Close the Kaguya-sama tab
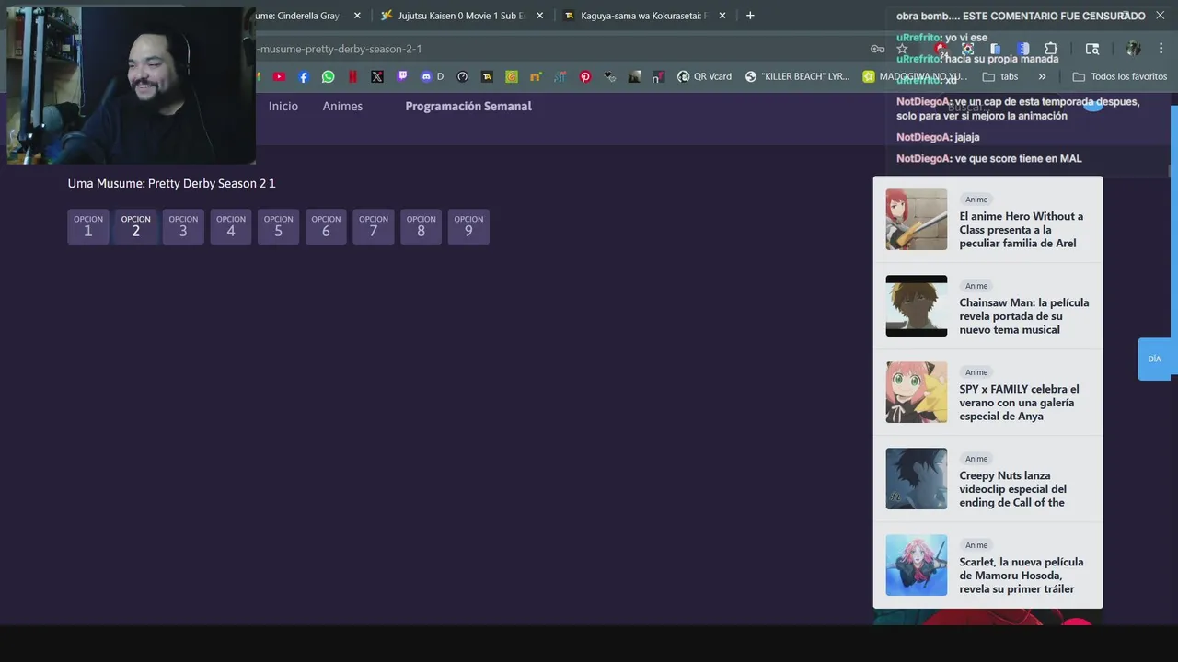1178x662 pixels. pos(722,16)
